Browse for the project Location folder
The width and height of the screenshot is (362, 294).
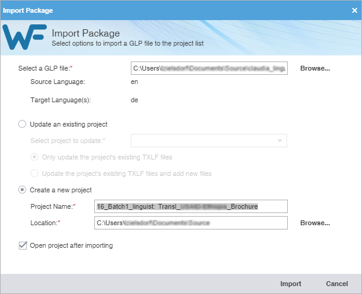315,223
